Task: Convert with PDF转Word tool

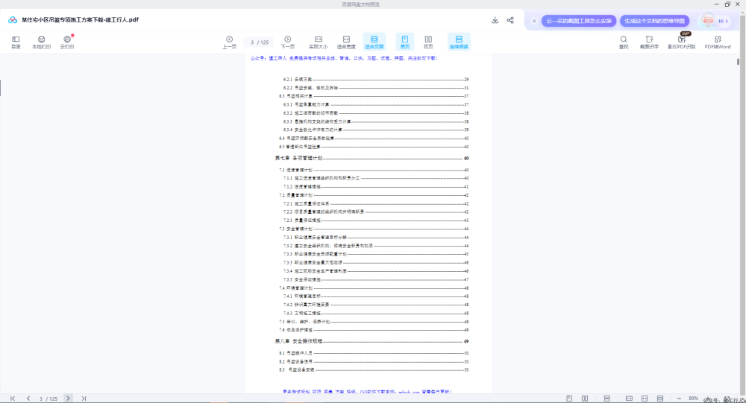Action: tap(718, 42)
